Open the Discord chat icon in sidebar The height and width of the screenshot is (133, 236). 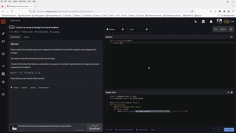point(3,74)
